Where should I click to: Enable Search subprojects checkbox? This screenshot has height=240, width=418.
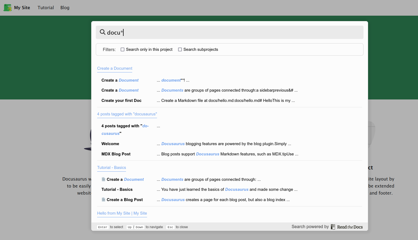click(180, 49)
